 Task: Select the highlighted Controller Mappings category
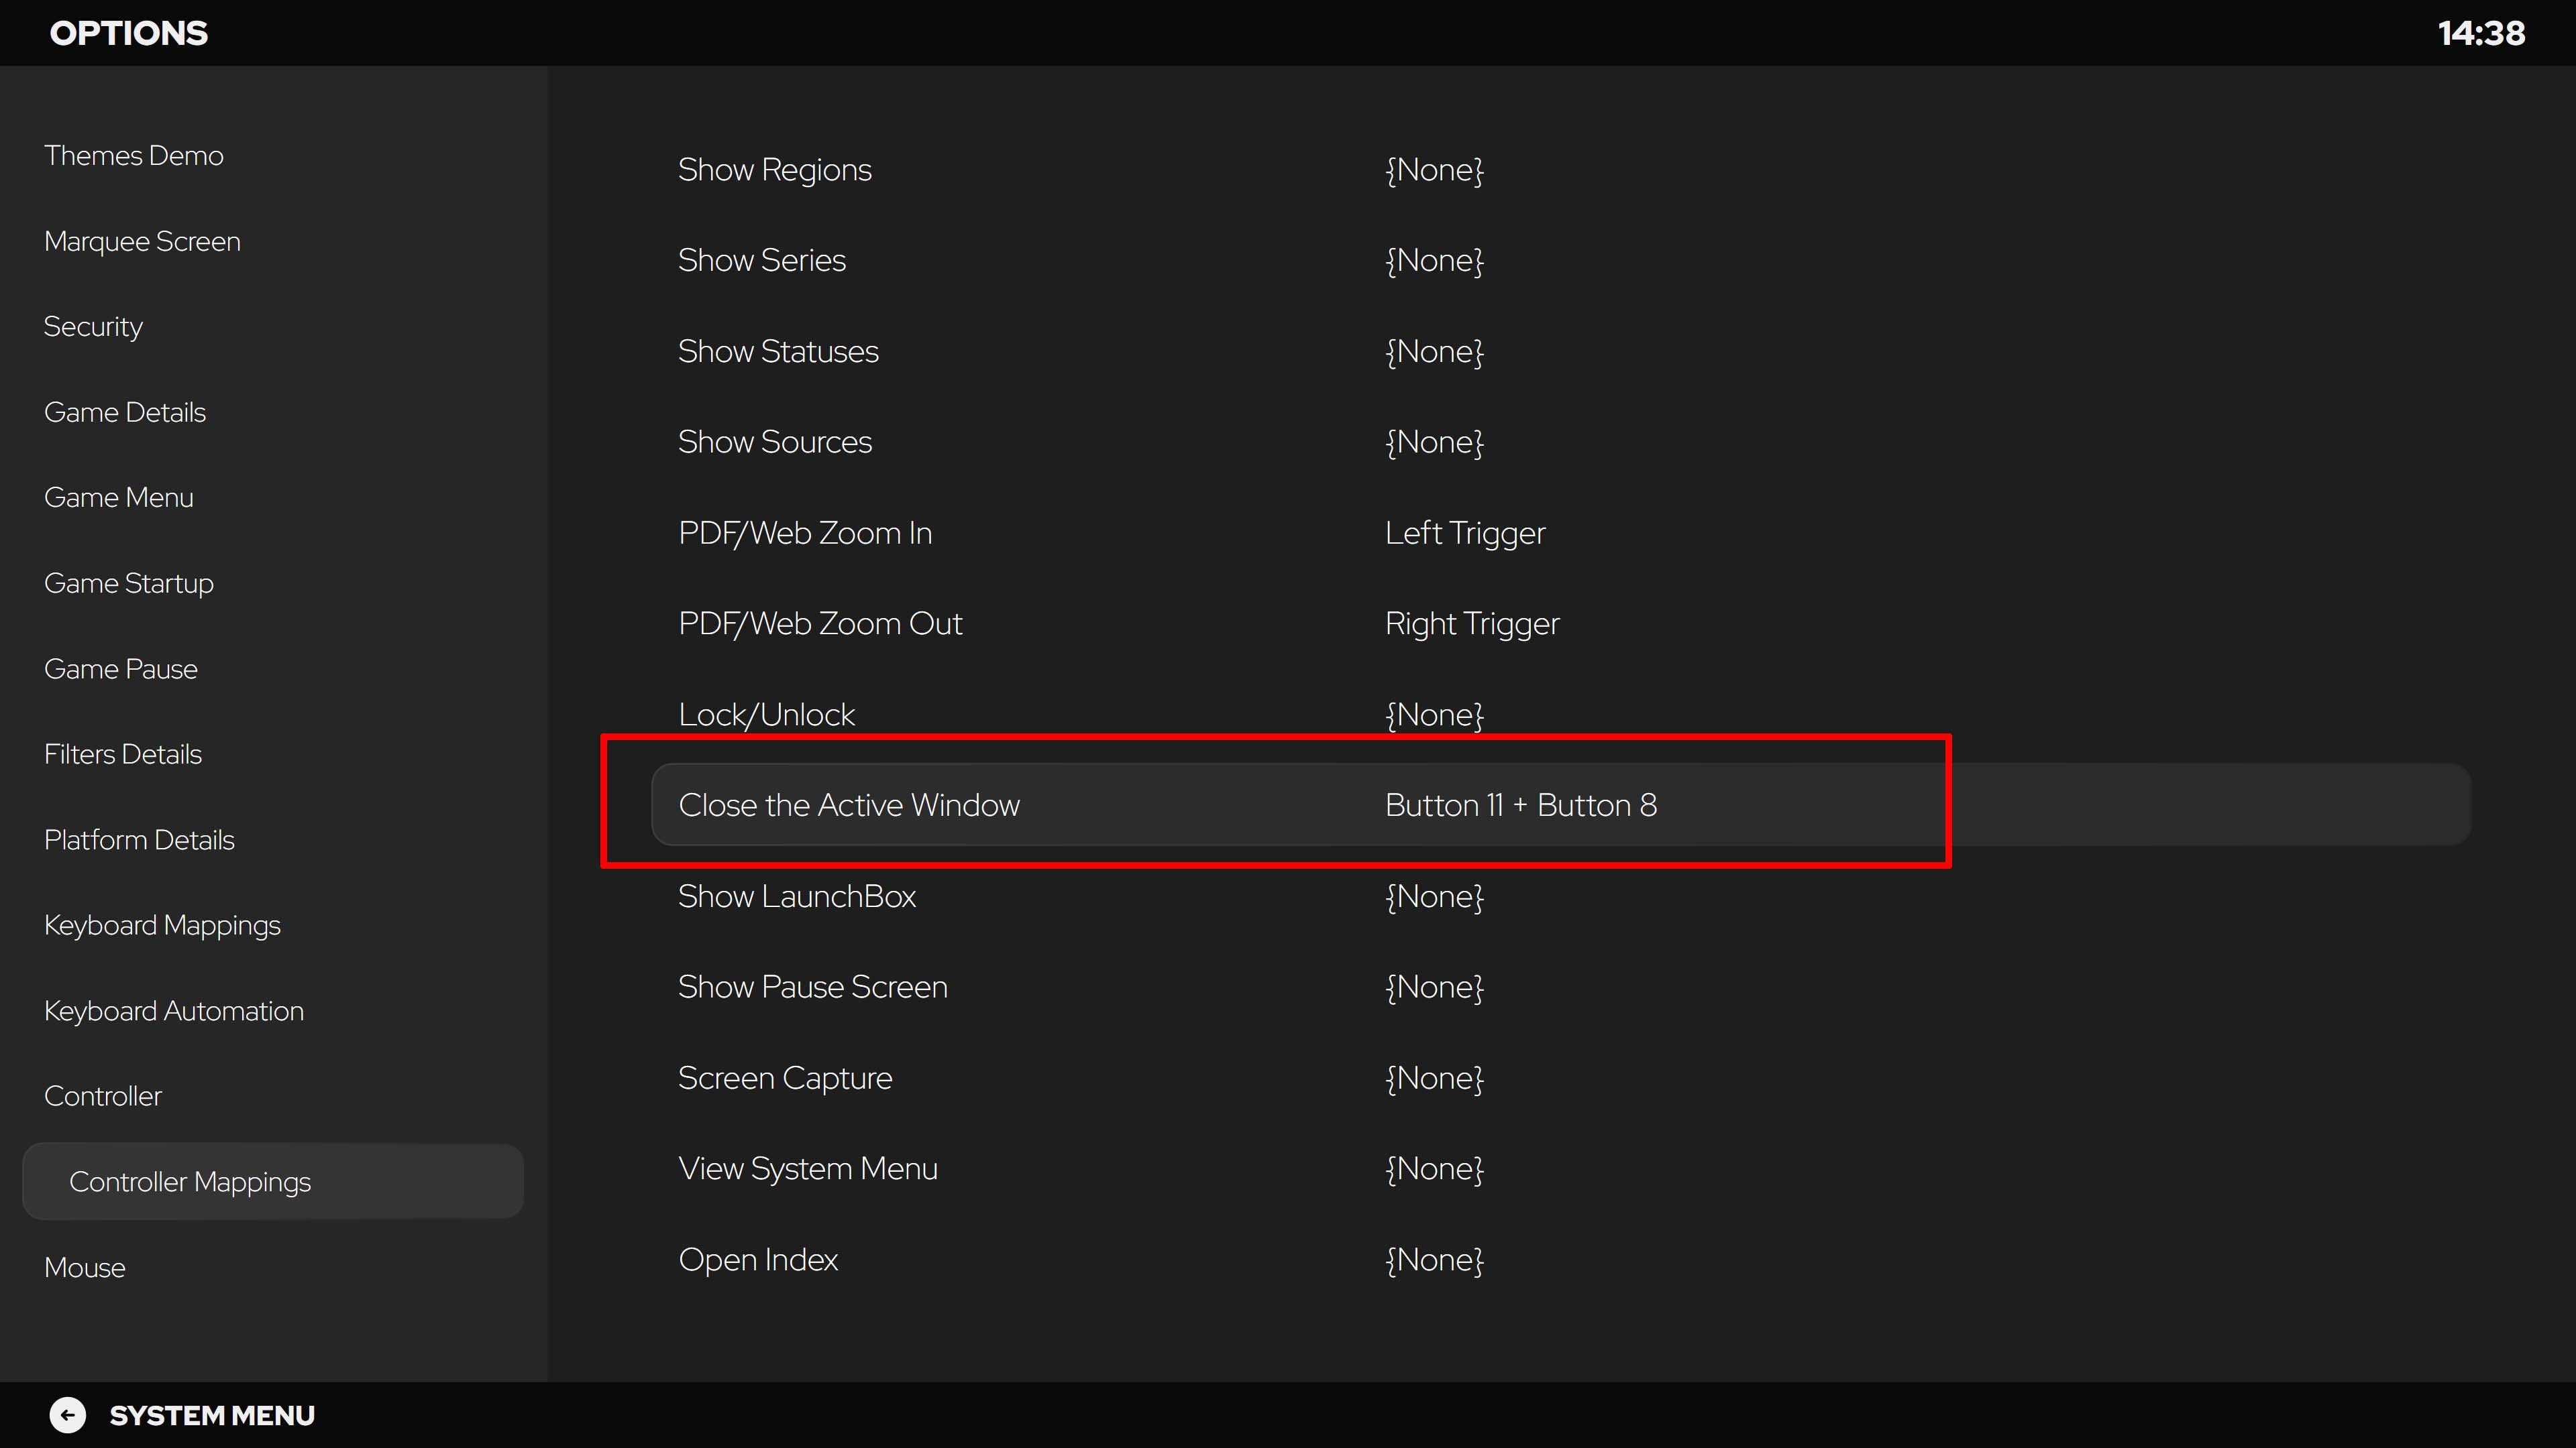273,1181
